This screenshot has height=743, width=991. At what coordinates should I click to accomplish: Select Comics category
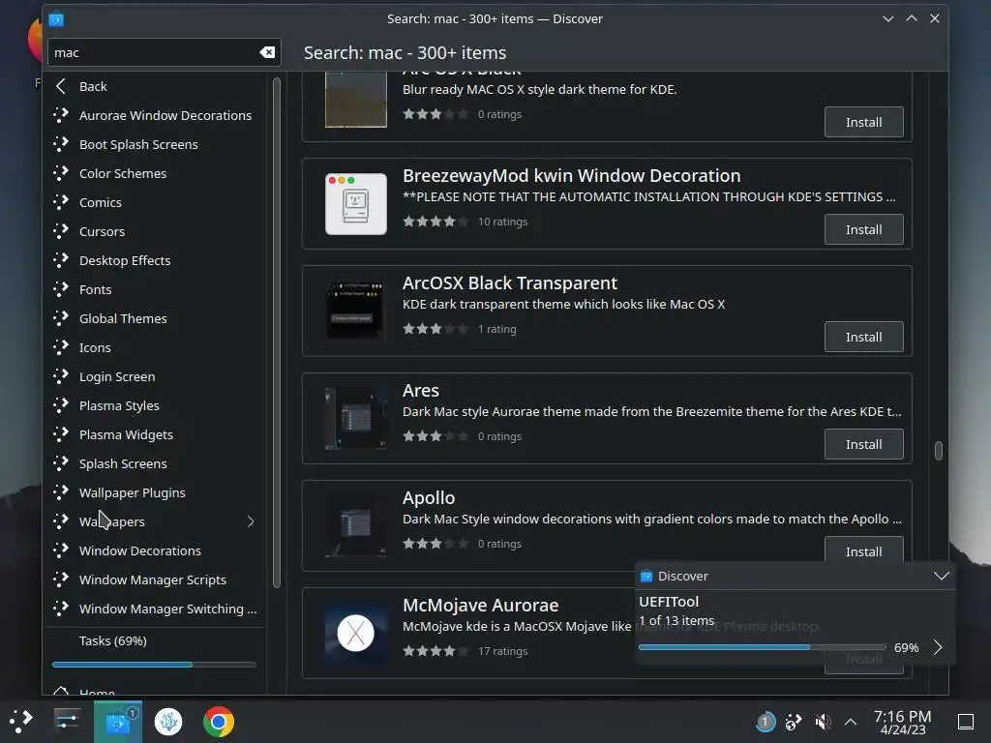tap(155, 203)
